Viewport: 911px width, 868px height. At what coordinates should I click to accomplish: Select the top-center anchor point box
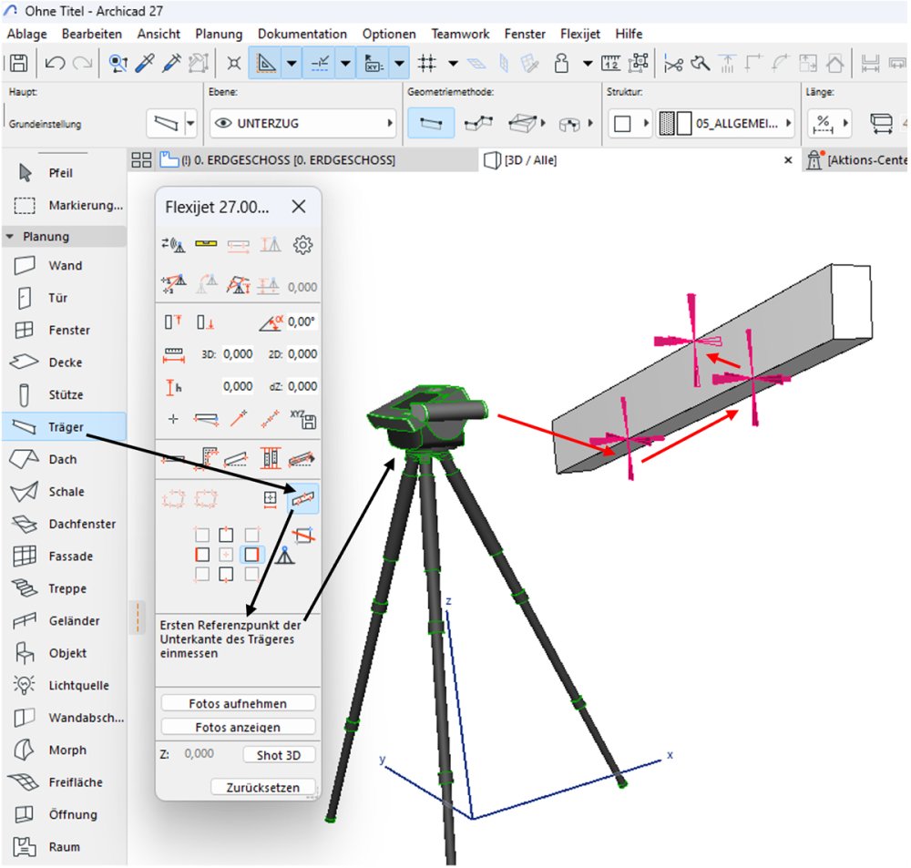point(226,535)
